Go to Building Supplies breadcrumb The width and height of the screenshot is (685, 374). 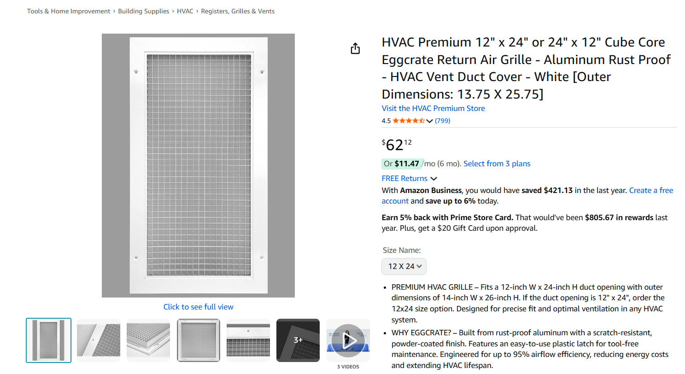[x=143, y=11]
